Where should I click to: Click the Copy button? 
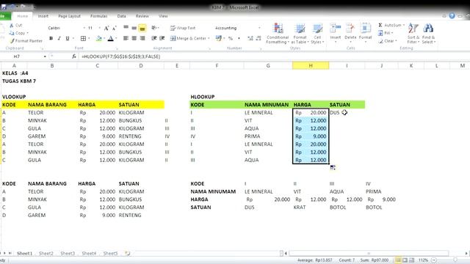pos(18,33)
